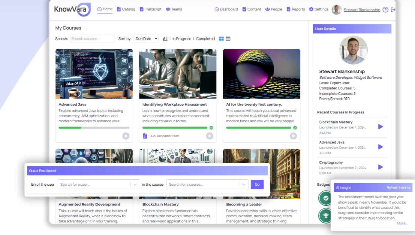Expand the course search dropdown in Quick Enrollment
This screenshot has width=415, height=235.
(244, 184)
